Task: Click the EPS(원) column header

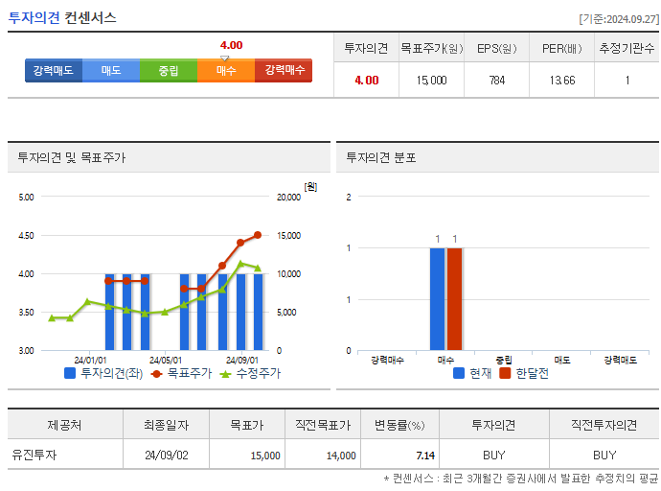Action: (x=496, y=49)
